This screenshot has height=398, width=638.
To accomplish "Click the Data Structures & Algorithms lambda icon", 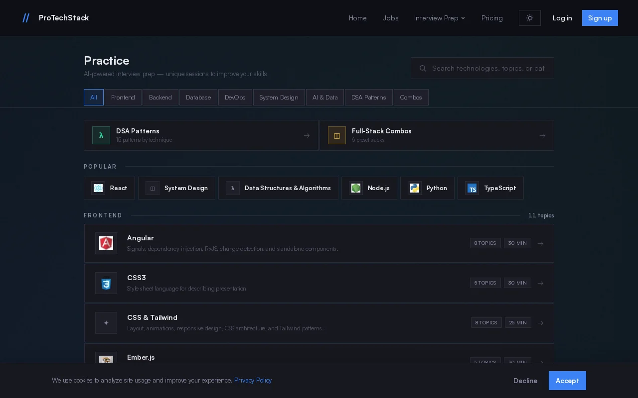I will (x=233, y=188).
